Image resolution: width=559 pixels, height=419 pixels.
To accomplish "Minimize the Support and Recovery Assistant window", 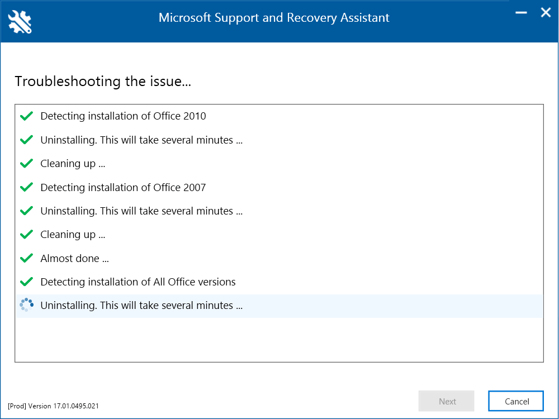I will pos(521,13).
